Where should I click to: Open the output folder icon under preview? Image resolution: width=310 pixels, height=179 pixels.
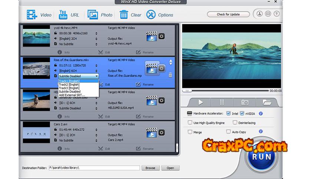pos(266,102)
